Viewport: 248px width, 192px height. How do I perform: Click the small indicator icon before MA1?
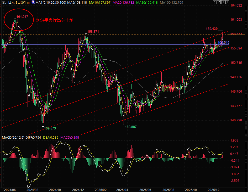[x=33, y=2]
